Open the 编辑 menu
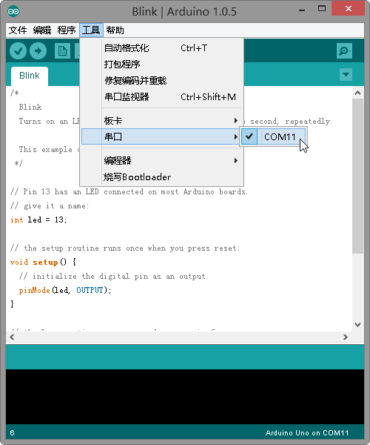The image size is (370, 445). click(x=42, y=30)
